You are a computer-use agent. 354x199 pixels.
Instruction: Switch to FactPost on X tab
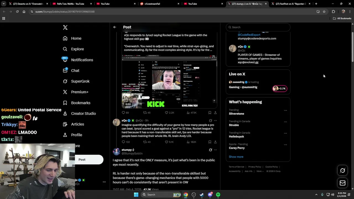[291, 4]
